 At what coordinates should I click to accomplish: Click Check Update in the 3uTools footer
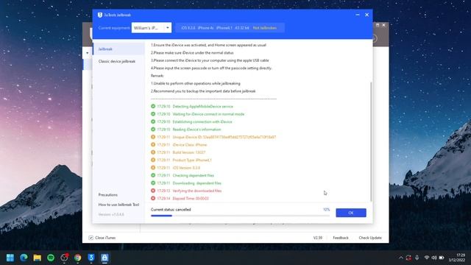point(370,238)
